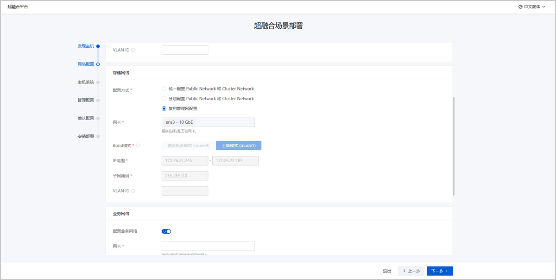Click the info icon beside Bond模式
The height and width of the screenshot is (280, 556).
(x=138, y=146)
